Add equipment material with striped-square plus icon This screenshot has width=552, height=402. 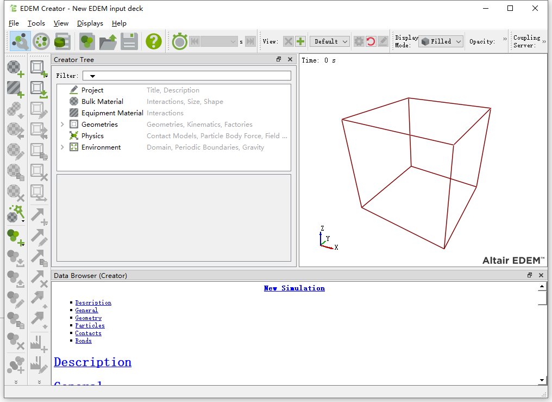coord(16,89)
